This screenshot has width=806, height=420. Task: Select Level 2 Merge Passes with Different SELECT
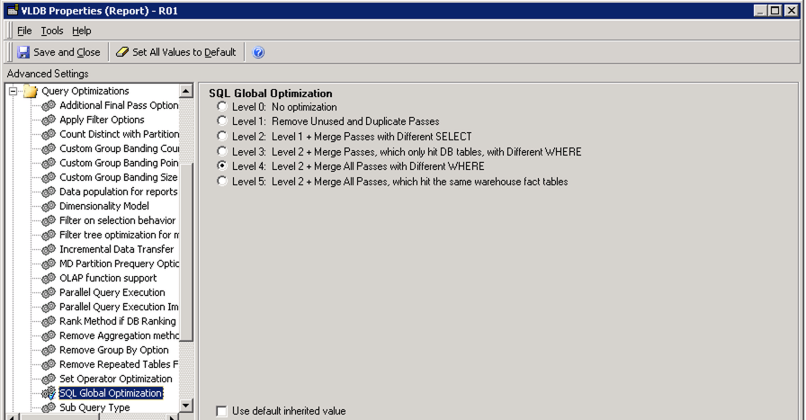[221, 136]
